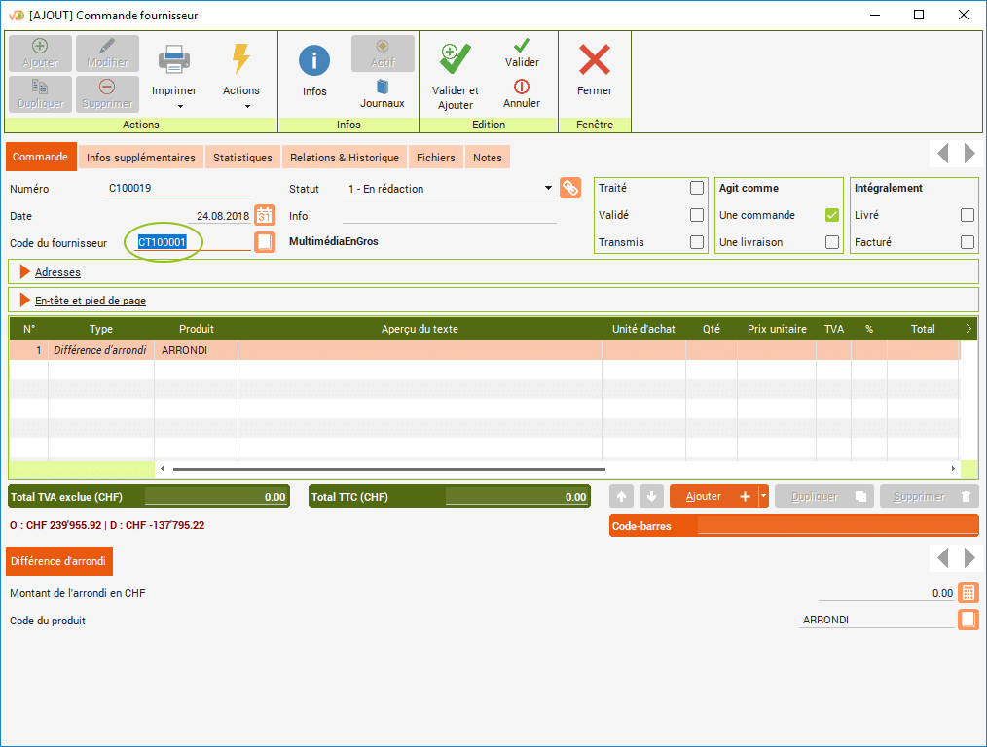Screen dimensions: 987x747
Task: Click the Imprimer printer icon
Action: click(174, 59)
